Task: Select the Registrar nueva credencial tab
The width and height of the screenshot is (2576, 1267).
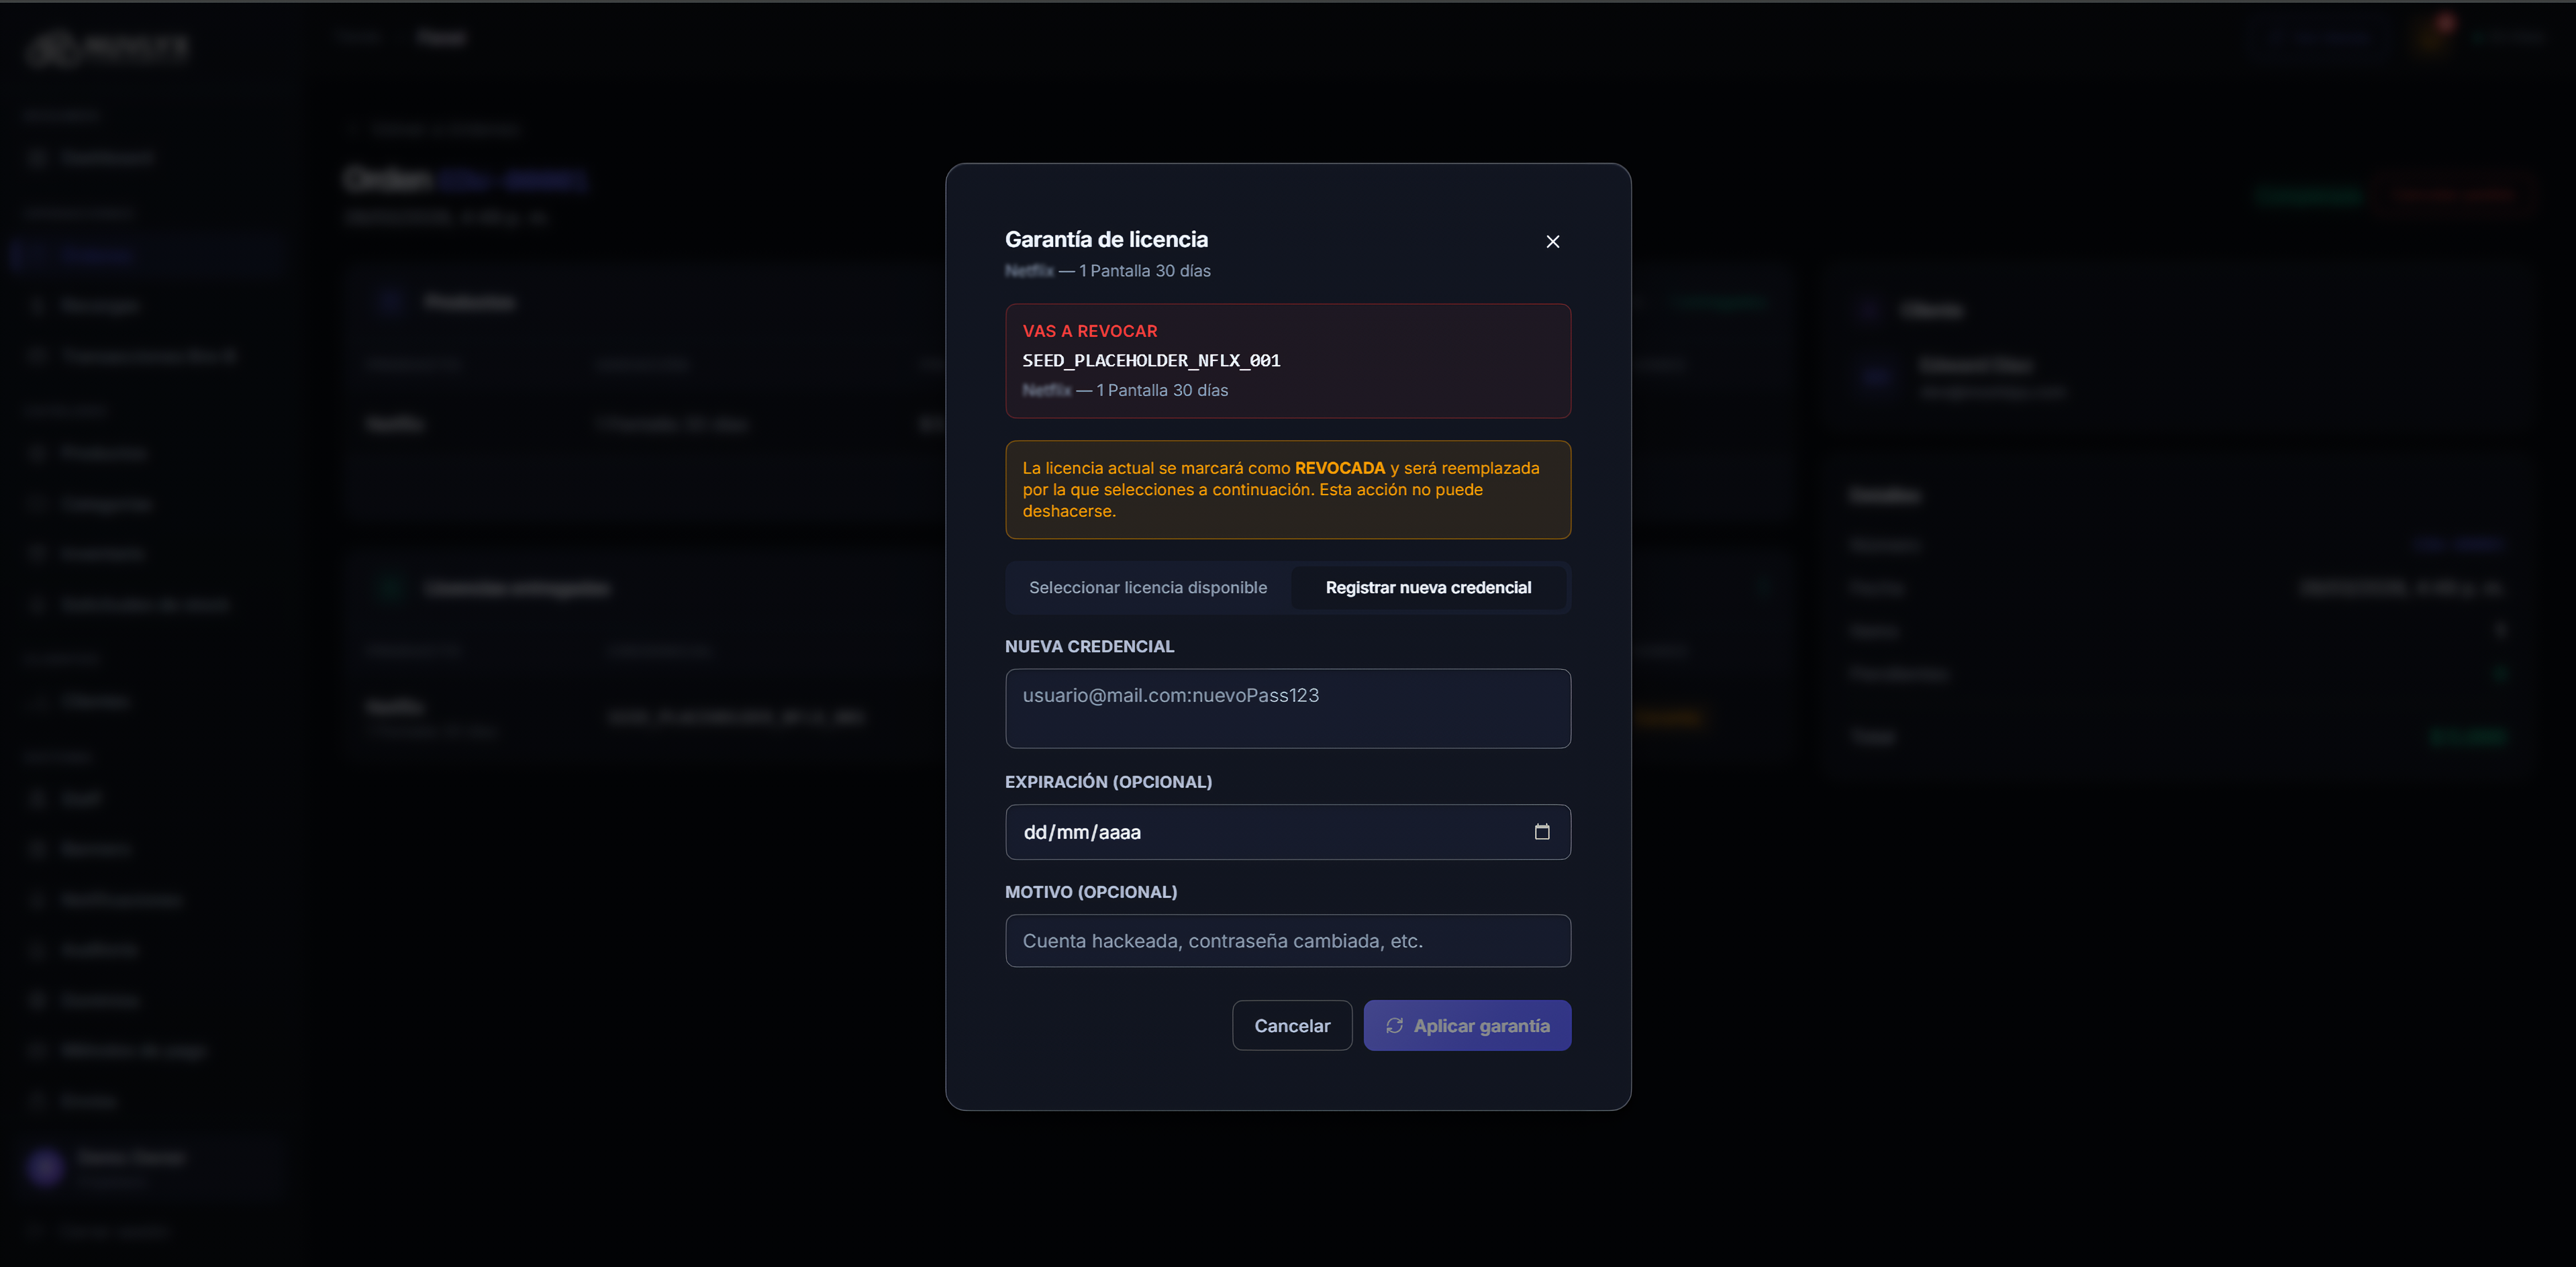Action: [1428, 587]
